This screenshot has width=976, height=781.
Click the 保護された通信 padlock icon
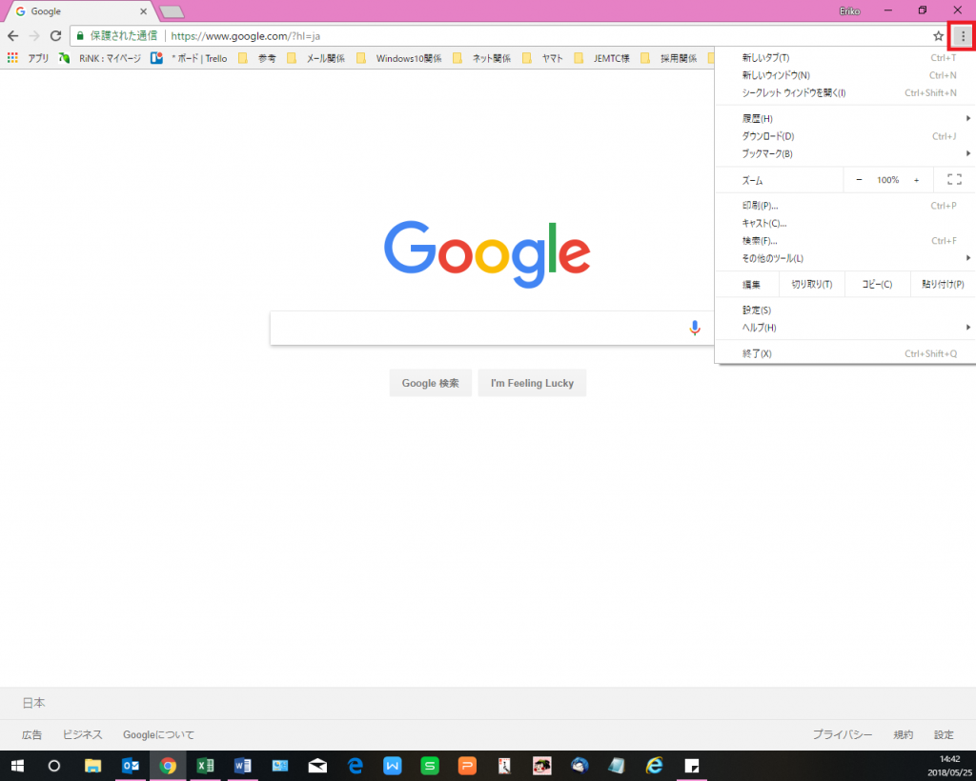coord(81,33)
